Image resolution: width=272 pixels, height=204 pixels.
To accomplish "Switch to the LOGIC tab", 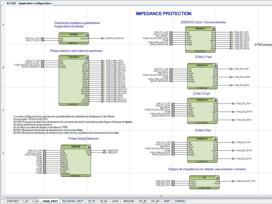I will click(115, 201).
